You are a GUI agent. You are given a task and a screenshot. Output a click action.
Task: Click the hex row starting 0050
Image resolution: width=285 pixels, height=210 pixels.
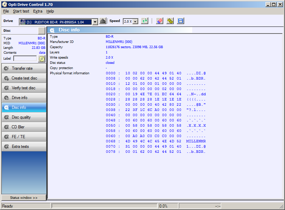[156, 126]
